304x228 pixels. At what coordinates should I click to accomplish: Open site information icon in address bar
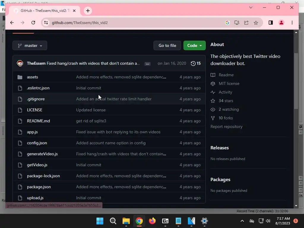(46, 23)
